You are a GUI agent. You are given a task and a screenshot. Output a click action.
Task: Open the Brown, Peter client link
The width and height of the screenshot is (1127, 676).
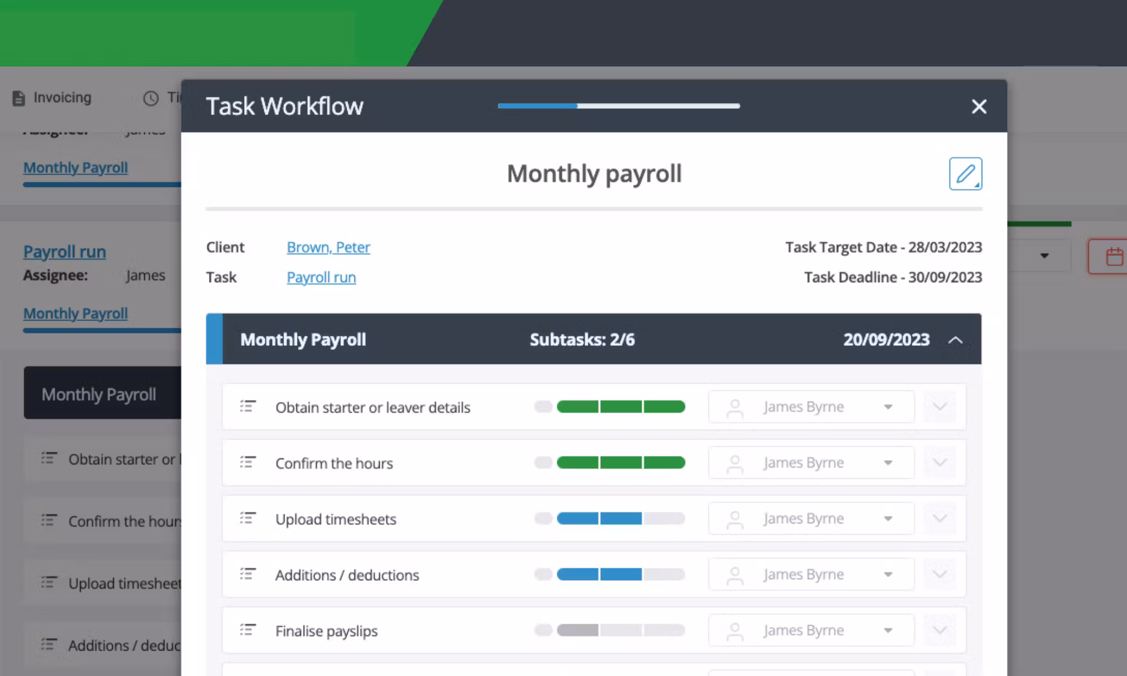click(329, 247)
